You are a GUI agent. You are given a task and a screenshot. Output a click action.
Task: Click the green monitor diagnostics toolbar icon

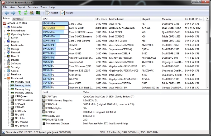point(38,13)
